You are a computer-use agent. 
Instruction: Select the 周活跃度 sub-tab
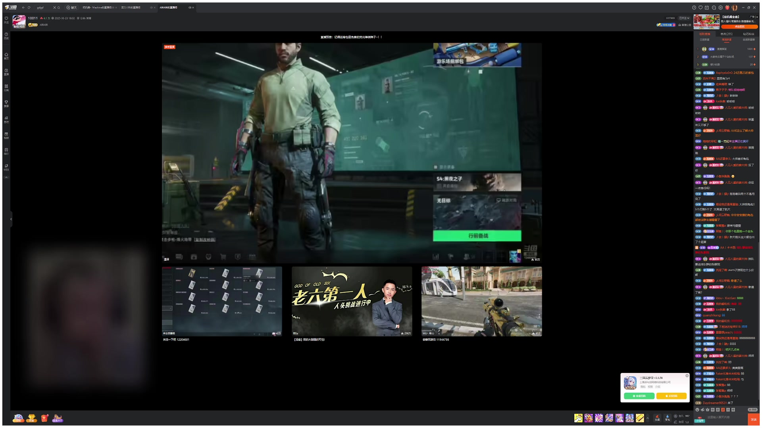pyautogui.click(x=727, y=40)
